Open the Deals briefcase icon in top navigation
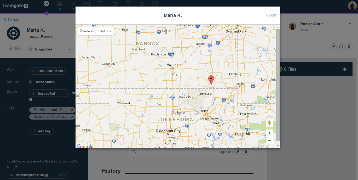 coord(87,3)
